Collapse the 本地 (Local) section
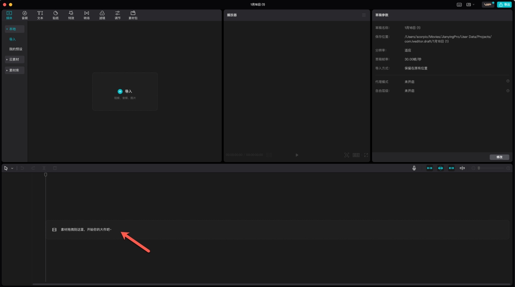The height and width of the screenshot is (287, 515). [x=15, y=29]
